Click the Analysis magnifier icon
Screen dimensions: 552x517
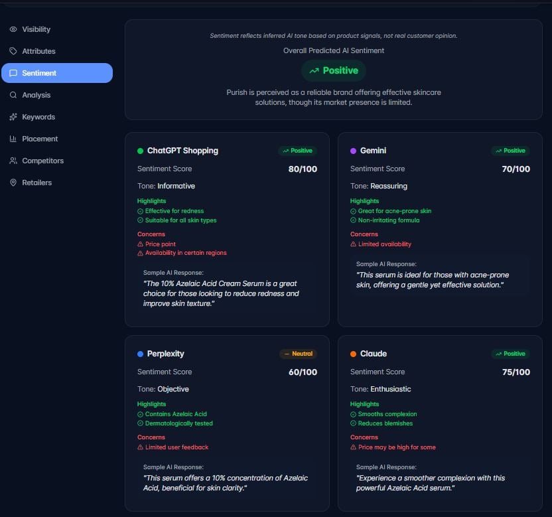13,95
